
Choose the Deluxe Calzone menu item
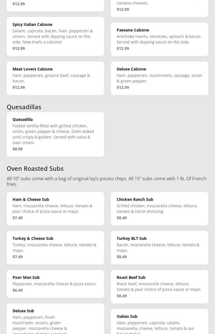point(159,78)
